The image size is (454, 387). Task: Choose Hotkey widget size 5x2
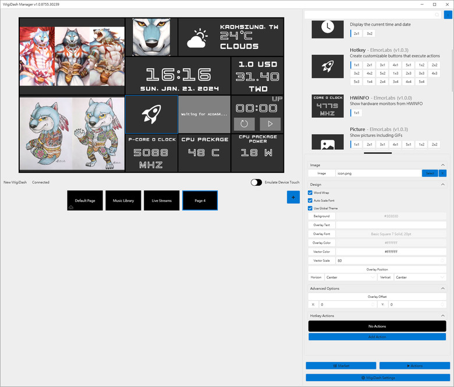(382, 73)
